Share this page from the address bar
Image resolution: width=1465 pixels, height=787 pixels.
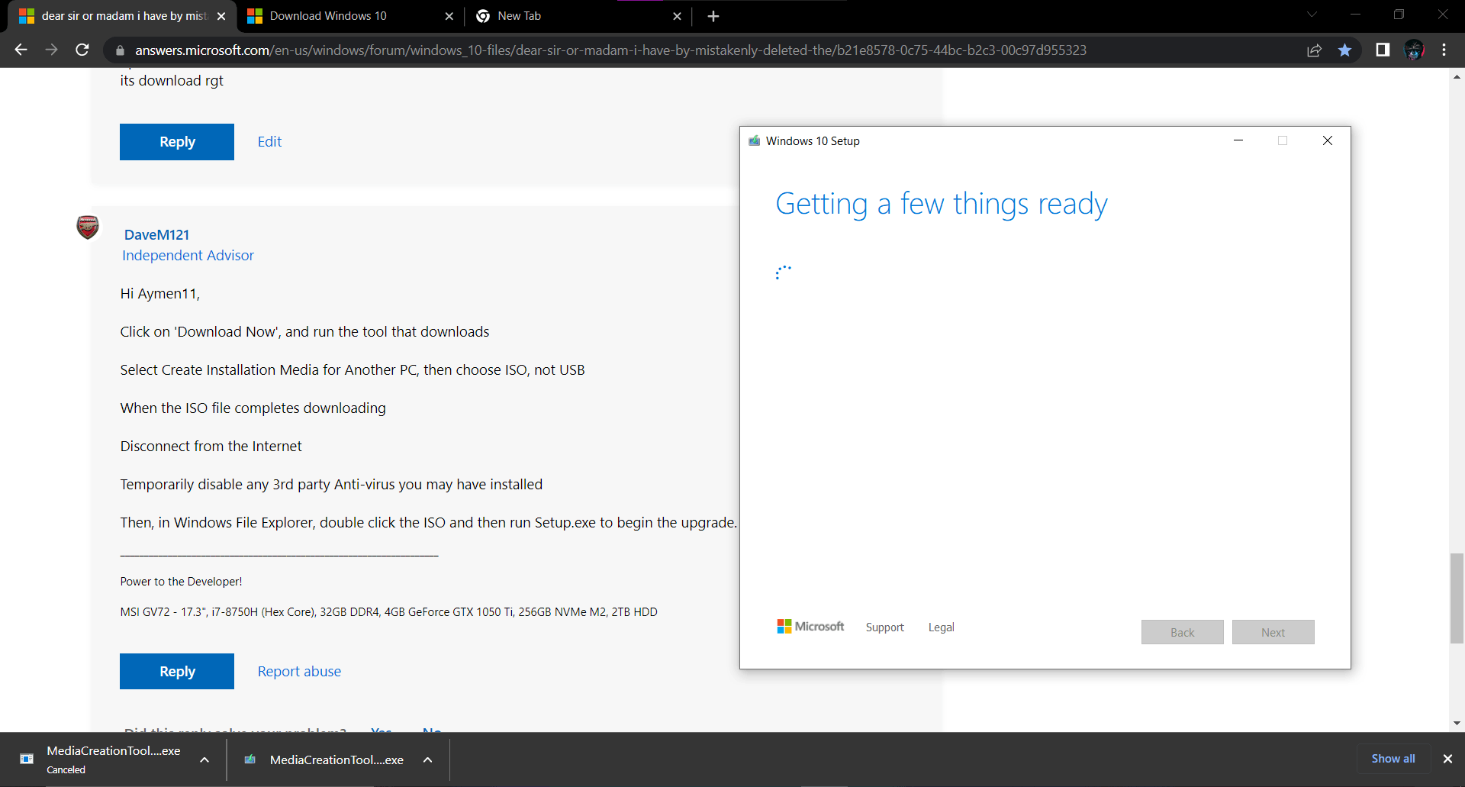click(1314, 50)
